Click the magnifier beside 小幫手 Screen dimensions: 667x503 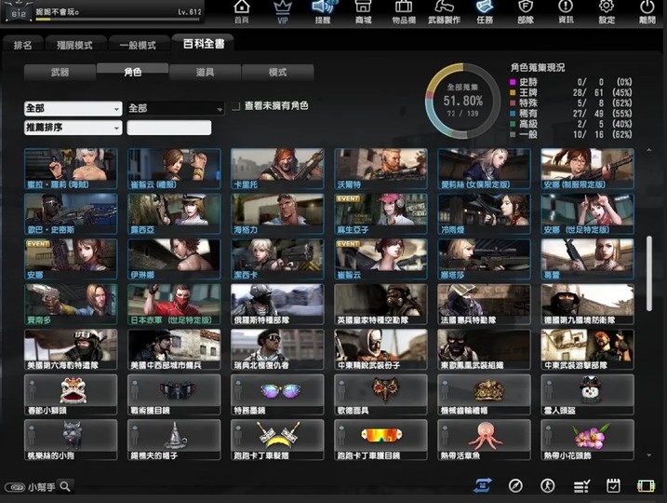pyautogui.click(x=65, y=486)
